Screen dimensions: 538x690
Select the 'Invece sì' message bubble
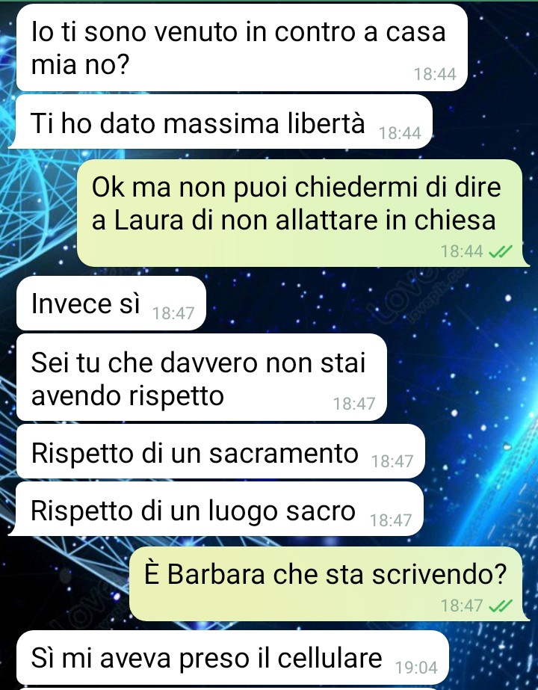[x=111, y=304]
